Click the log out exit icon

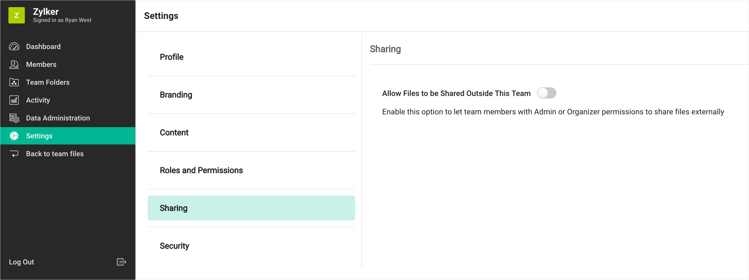pos(121,262)
